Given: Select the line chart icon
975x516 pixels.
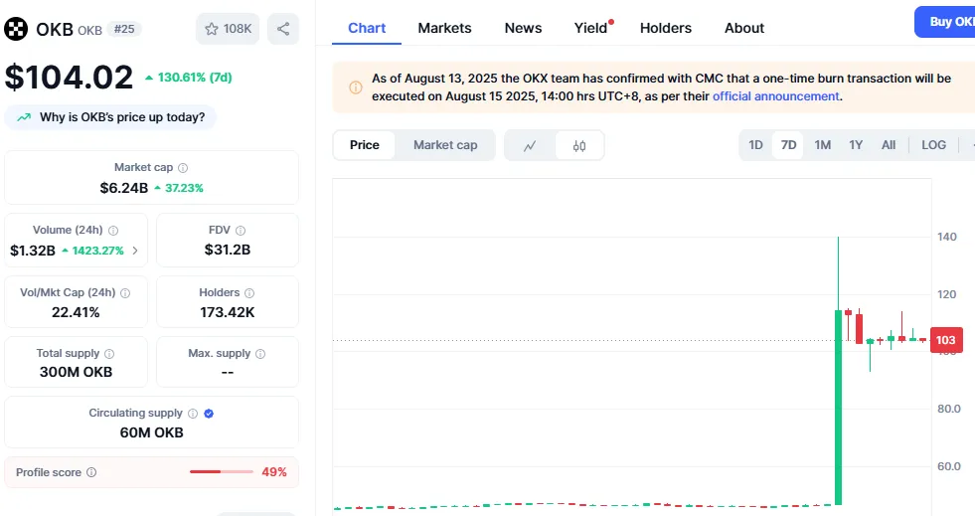Looking at the screenshot, I should point(530,145).
